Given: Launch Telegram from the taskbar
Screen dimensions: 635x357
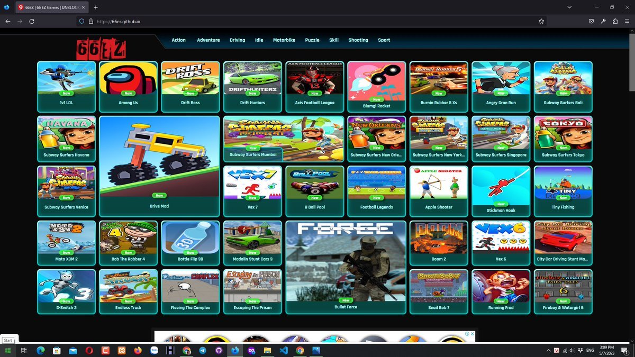Looking at the screenshot, I should point(203,351).
